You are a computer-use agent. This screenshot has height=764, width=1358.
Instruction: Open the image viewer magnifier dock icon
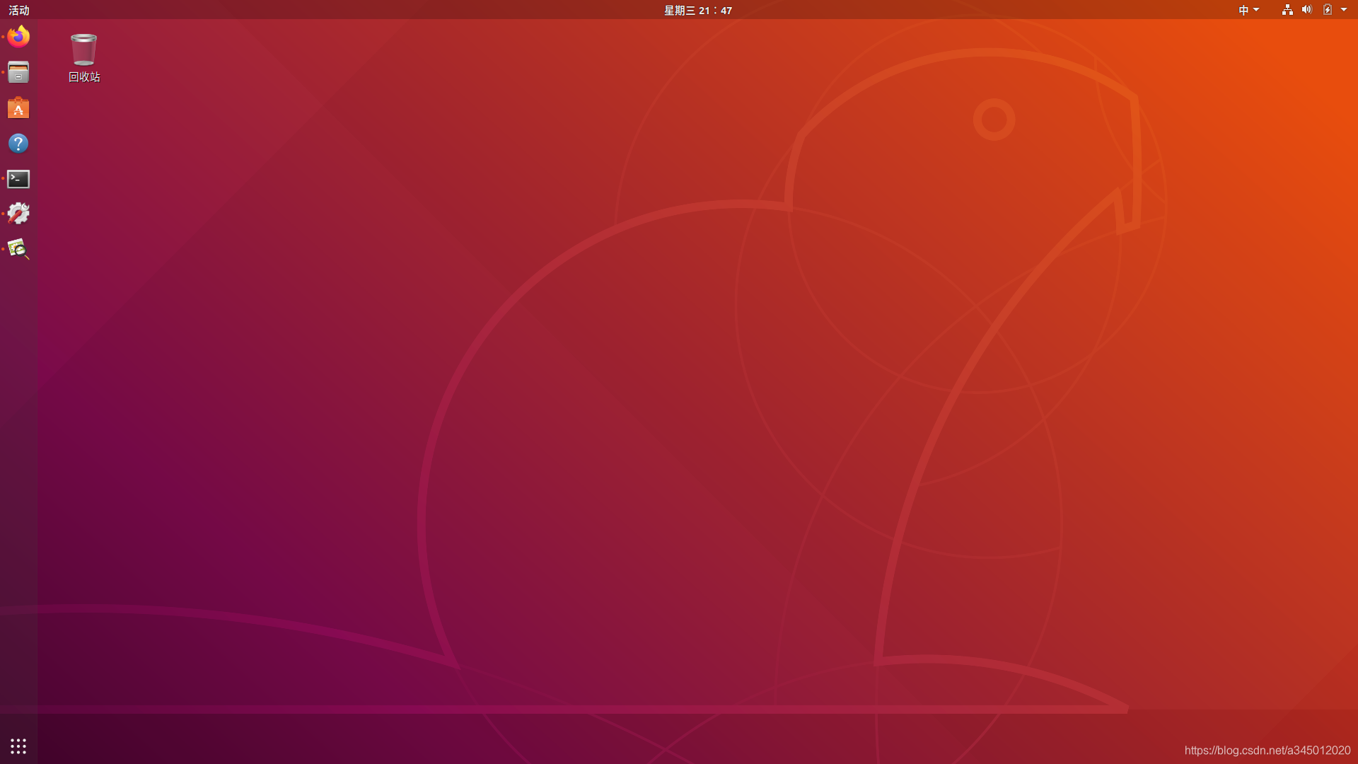coord(18,249)
